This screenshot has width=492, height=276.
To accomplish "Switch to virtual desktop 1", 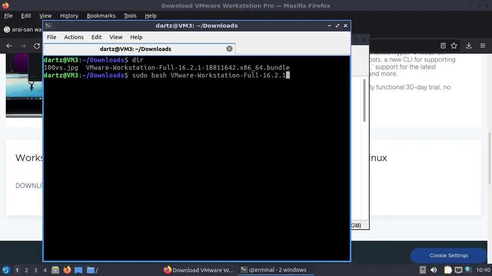I will click(x=17, y=270).
